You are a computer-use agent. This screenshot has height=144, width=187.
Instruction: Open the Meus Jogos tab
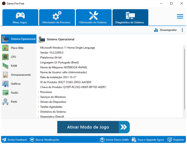point(20,17)
